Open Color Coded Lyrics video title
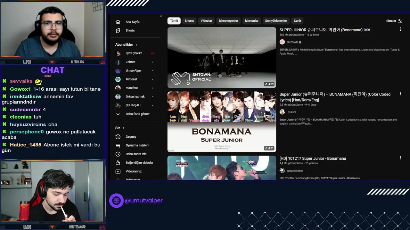Viewport: 410px width, 230px height. tap(335, 97)
